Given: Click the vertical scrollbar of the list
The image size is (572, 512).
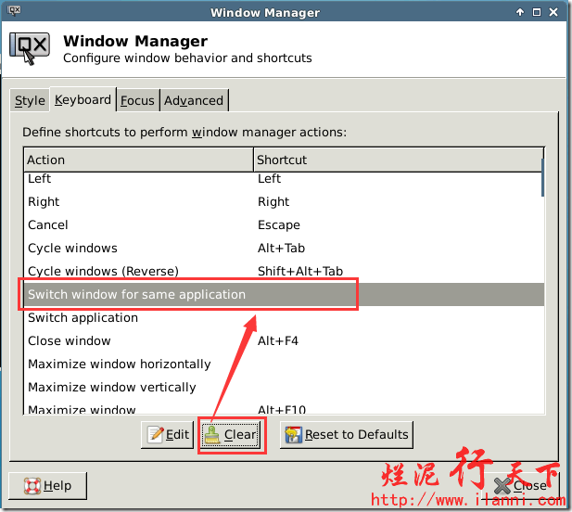Looking at the screenshot, I should coord(542,278).
